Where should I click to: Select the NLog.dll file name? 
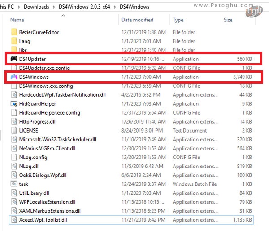[x=29, y=166]
